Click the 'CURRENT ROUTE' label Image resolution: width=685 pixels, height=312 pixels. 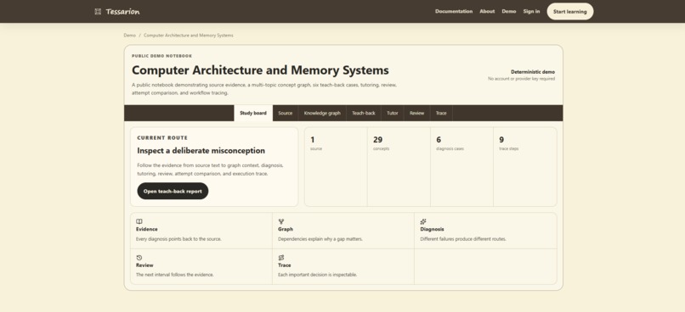click(x=162, y=137)
